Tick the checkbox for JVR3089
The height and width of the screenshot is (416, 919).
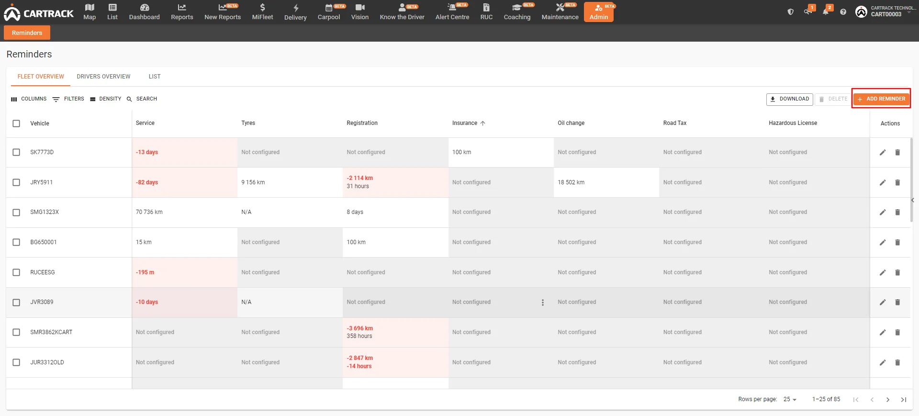click(16, 302)
